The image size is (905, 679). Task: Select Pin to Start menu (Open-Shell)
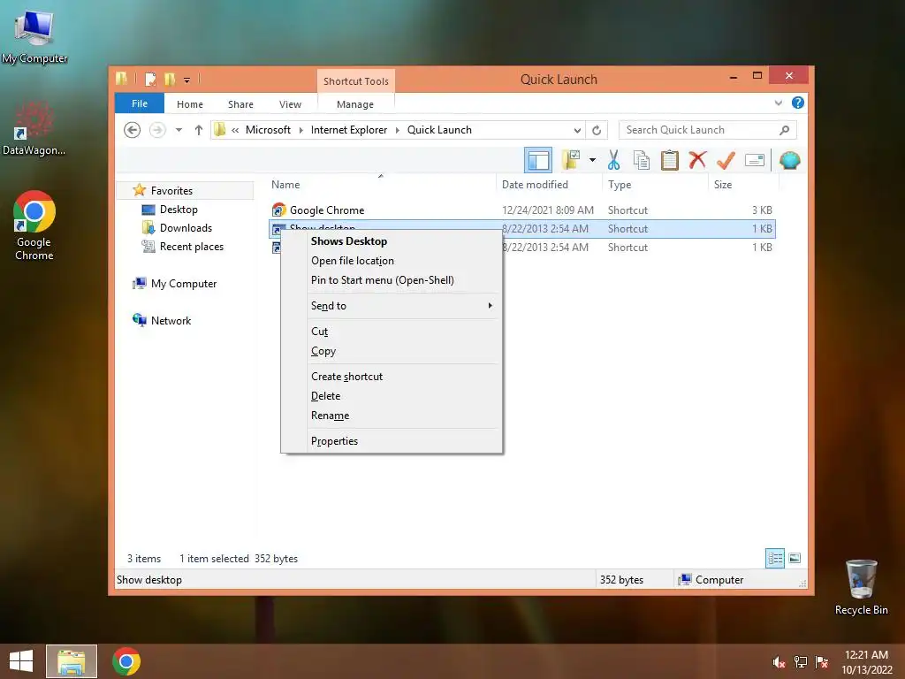382,280
